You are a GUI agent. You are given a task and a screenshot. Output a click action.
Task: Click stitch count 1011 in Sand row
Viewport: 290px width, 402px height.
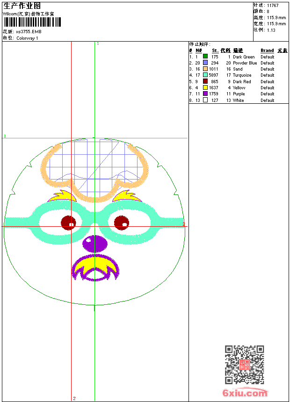coord(213,69)
